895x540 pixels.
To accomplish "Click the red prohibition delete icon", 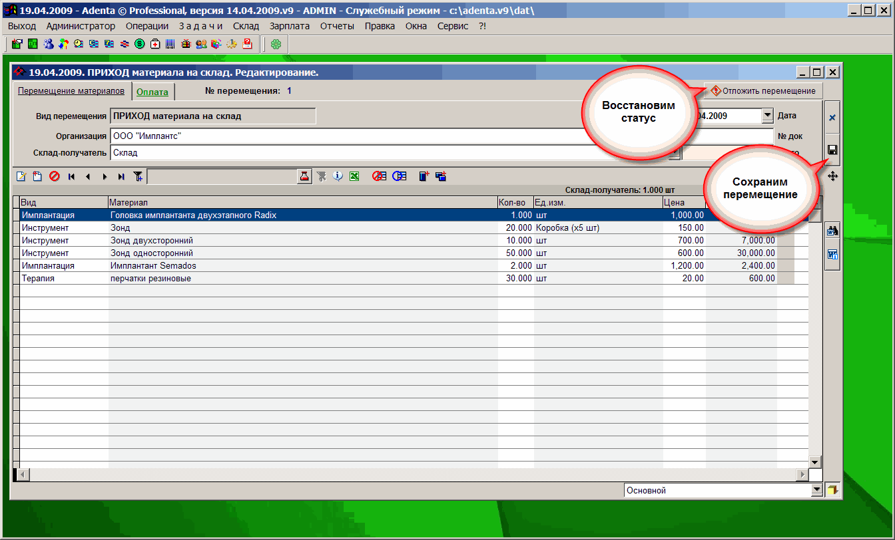I will 54,176.
